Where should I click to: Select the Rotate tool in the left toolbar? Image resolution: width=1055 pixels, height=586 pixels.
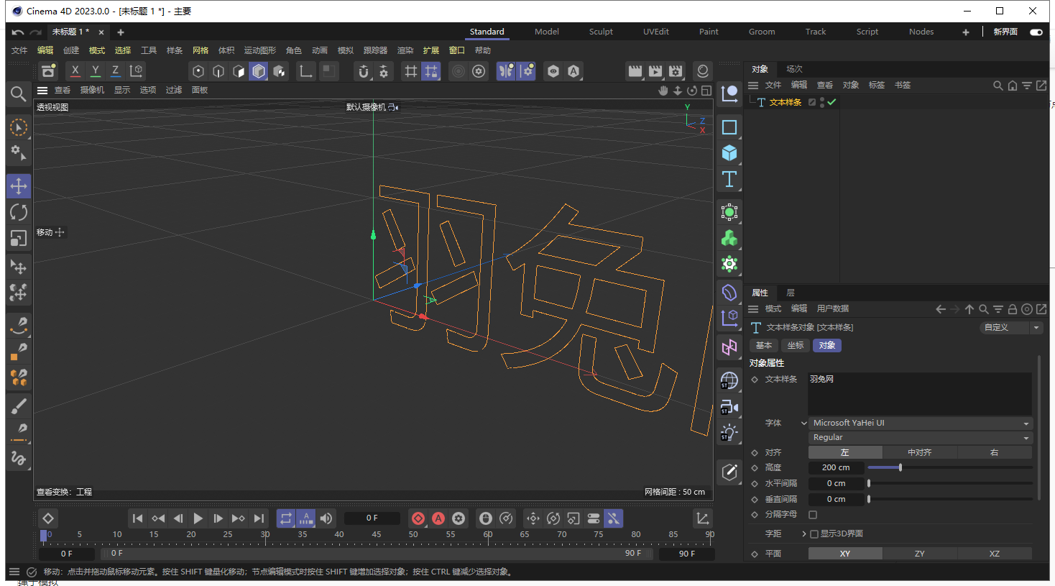[19, 212]
